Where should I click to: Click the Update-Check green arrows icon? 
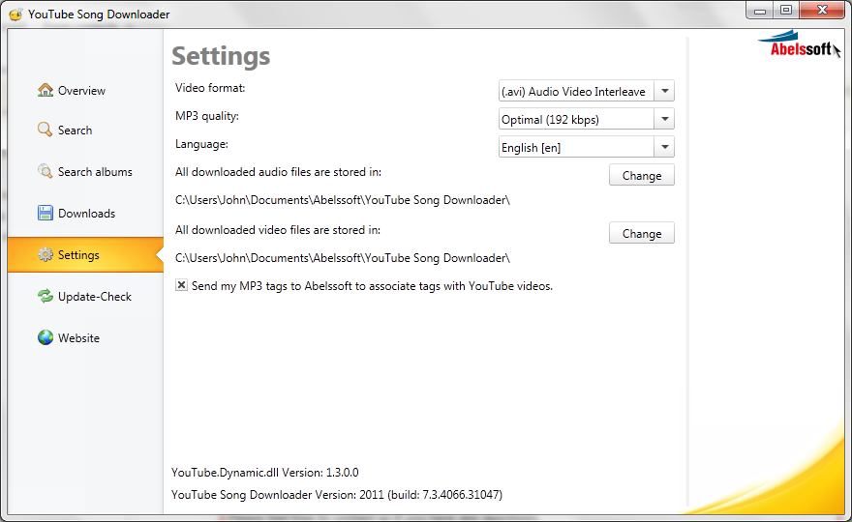coord(46,296)
